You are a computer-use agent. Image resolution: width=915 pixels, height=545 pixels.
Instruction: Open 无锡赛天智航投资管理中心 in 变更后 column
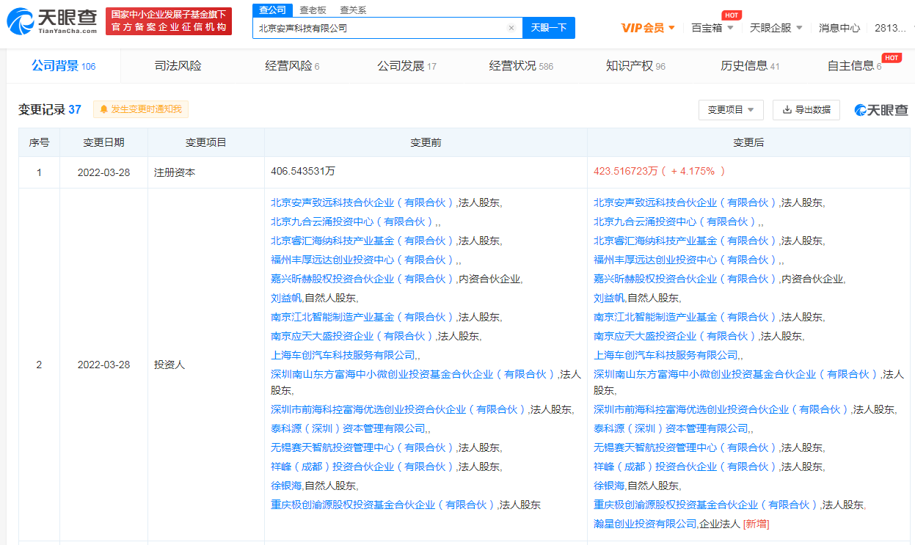(x=686, y=447)
